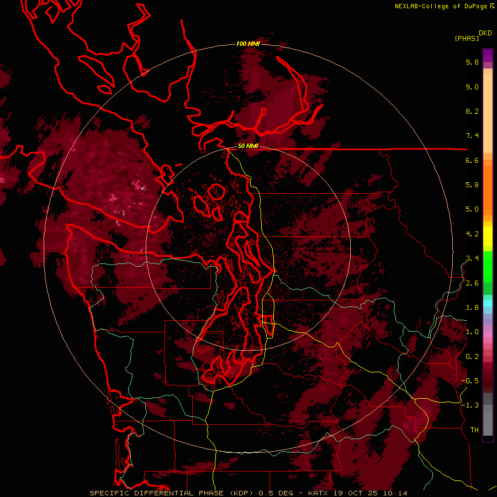Image resolution: width=497 pixels, height=497 pixels.
Task: Click the 50 NMI range ring label
Action: (x=248, y=146)
